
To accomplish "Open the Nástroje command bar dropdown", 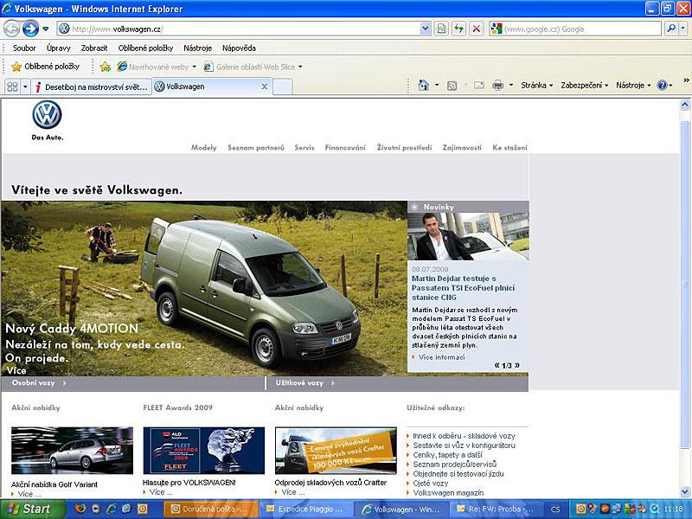I will click(633, 85).
